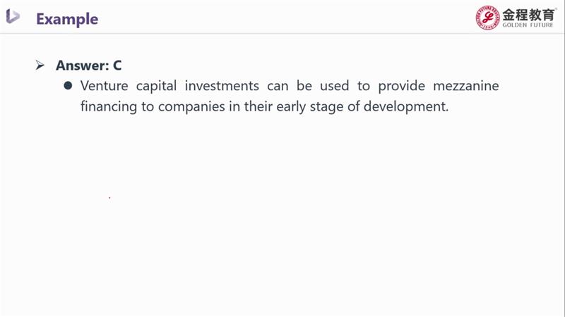
Task: Click the Answer: C heading
Action: (89, 66)
